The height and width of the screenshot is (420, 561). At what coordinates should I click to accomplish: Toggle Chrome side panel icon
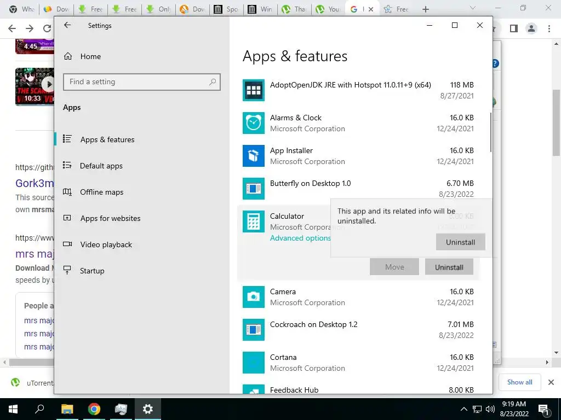point(514,28)
